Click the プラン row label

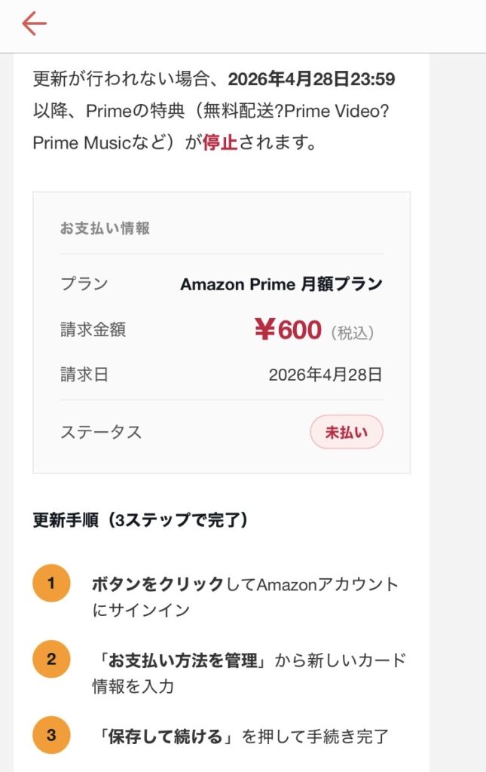(x=84, y=284)
